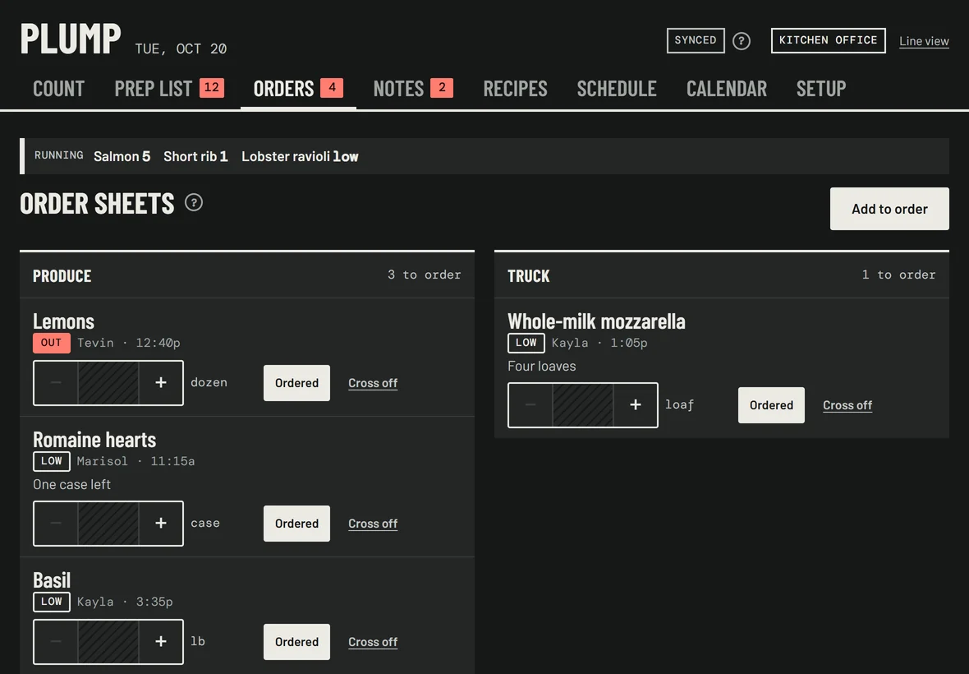Click the PLUMP logo
Screen dimensions: 969x674
(71, 39)
